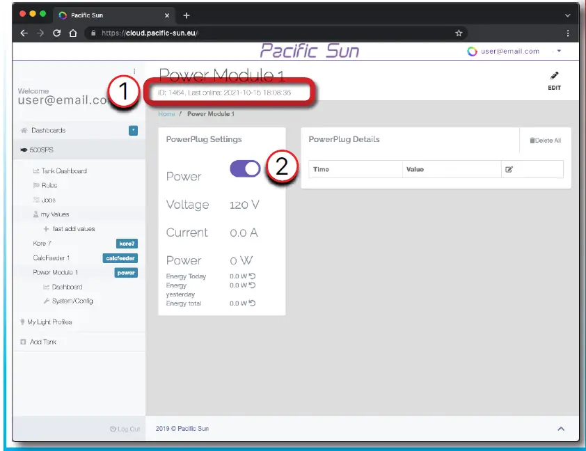586x451 pixels.
Task: Click the padlock site info icon
Action: [93, 33]
